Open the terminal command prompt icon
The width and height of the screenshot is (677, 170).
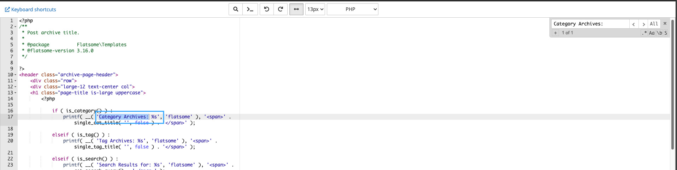point(250,9)
